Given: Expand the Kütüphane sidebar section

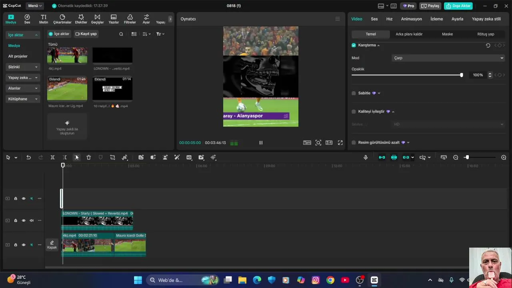Looking at the screenshot, I should (x=22, y=99).
